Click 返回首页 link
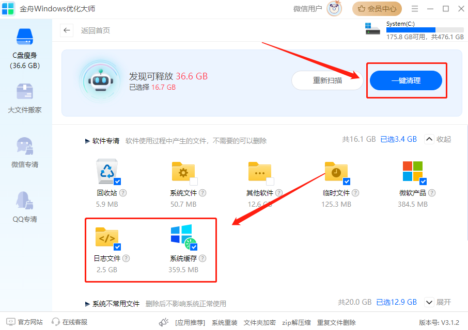The width and height of the screenshot is (468, 330). [x=96, y=30]
